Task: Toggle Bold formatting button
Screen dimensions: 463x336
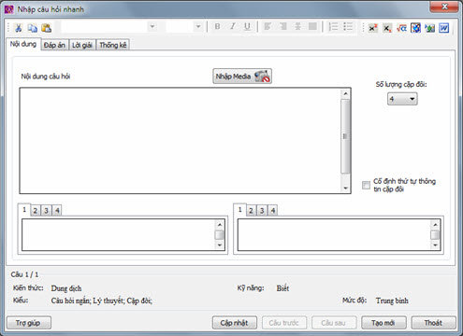Action: coord(217,27)
